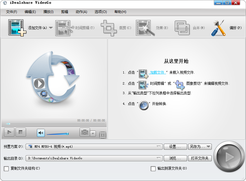The height and width of the screenshot is (181, 246).
Task: Click the 合并 merge videos icon
Action: coord(182,28)
